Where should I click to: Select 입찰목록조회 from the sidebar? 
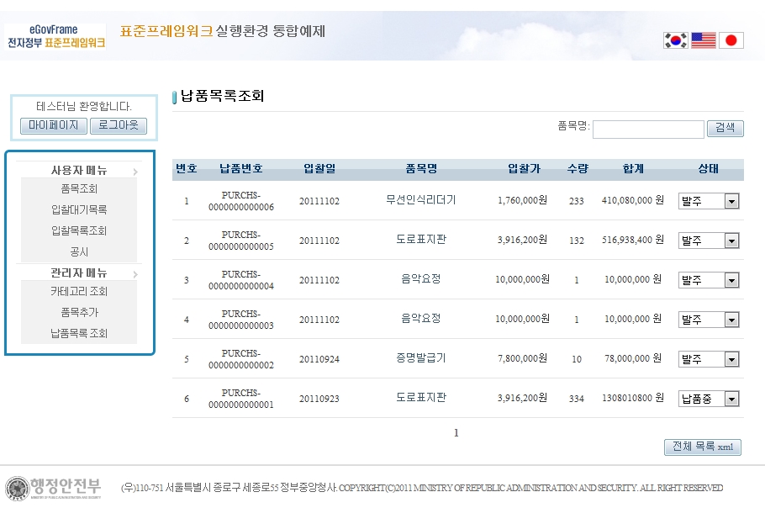[79, 231]
